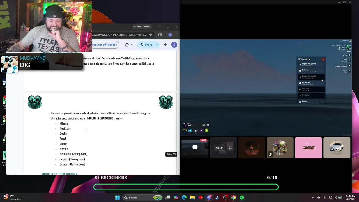Open Task View on the taskbar
This screenshot has height=202, width=359.
[168, 198]
